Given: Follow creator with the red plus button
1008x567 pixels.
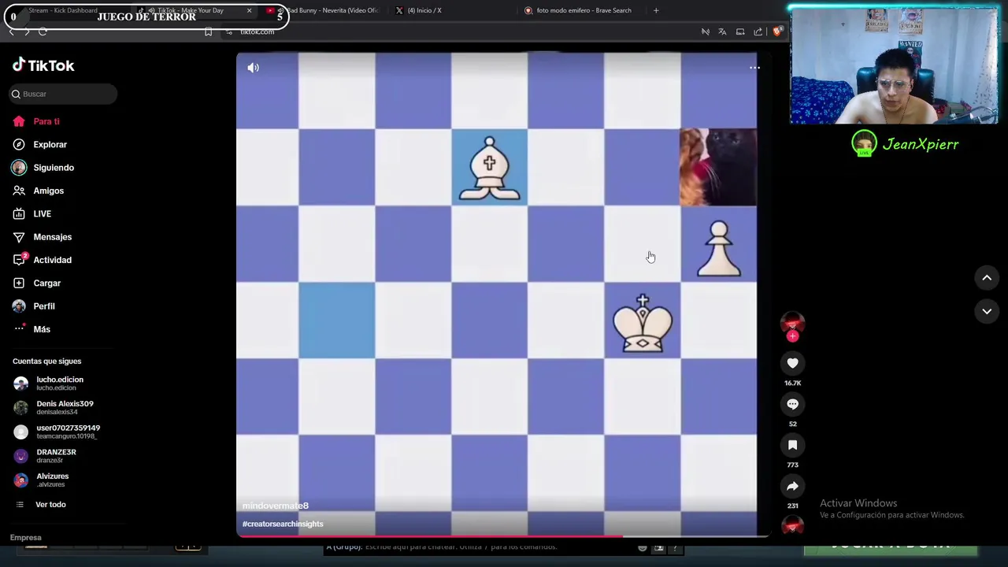Looking at the screenshot, I should tap(792, 336).
